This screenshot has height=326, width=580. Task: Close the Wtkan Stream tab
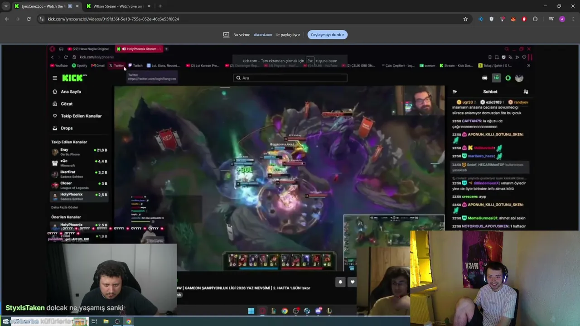[149, 6]
